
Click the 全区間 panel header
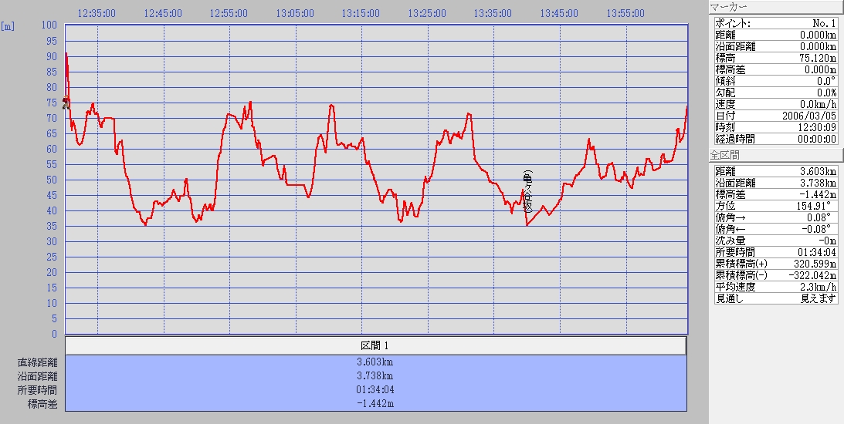(x=775, y=156)
